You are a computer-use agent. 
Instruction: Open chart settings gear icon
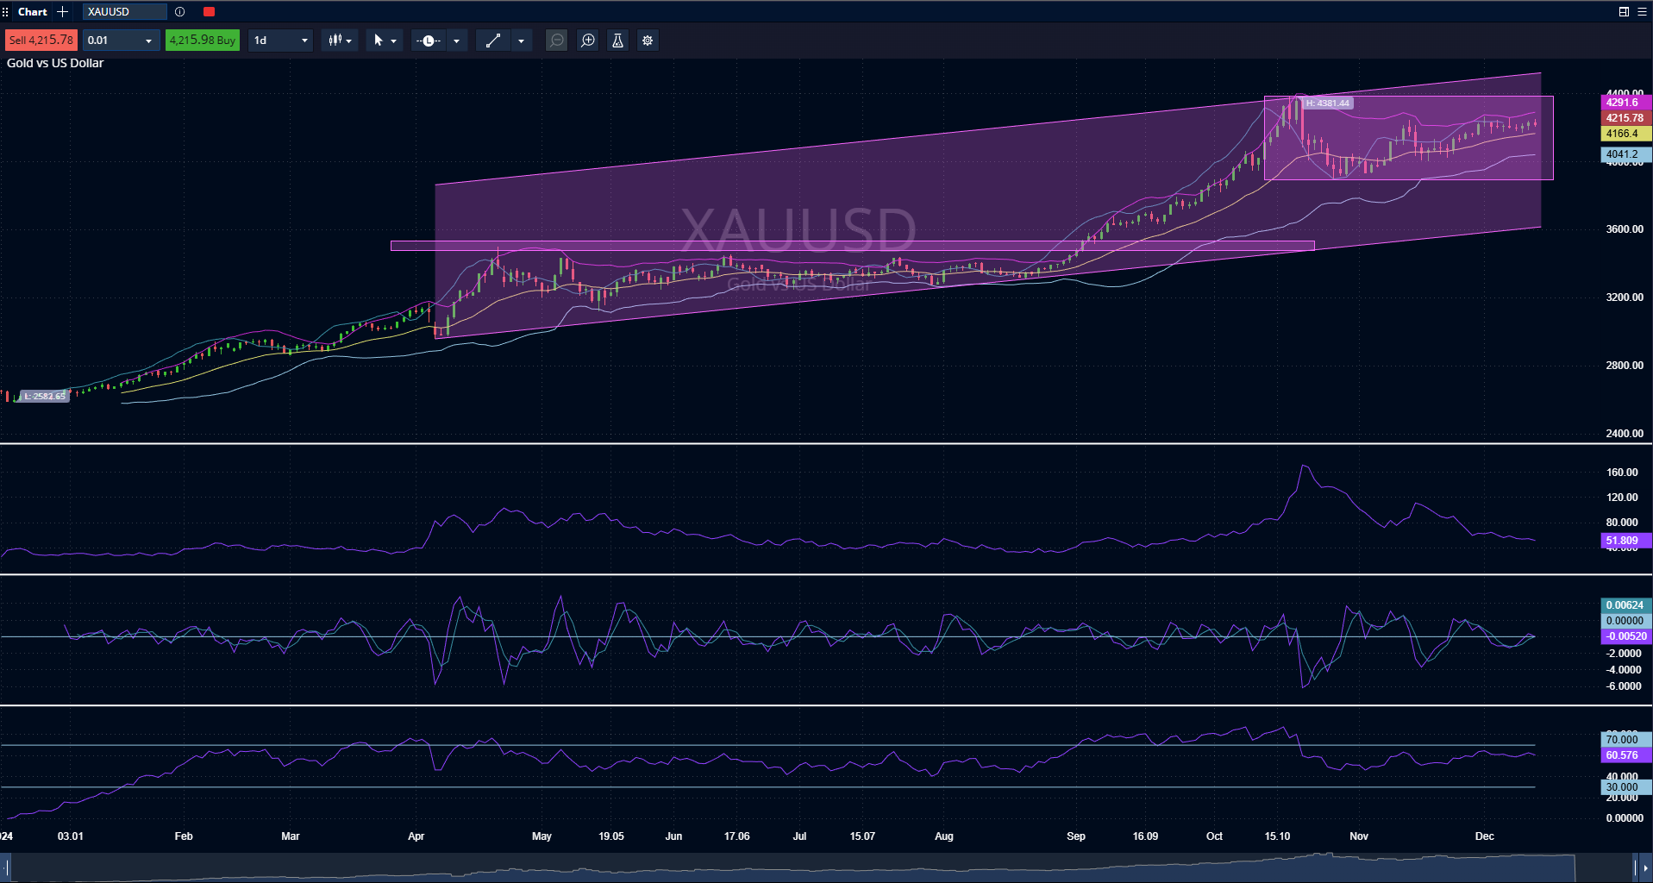click(x=648, y=41)
